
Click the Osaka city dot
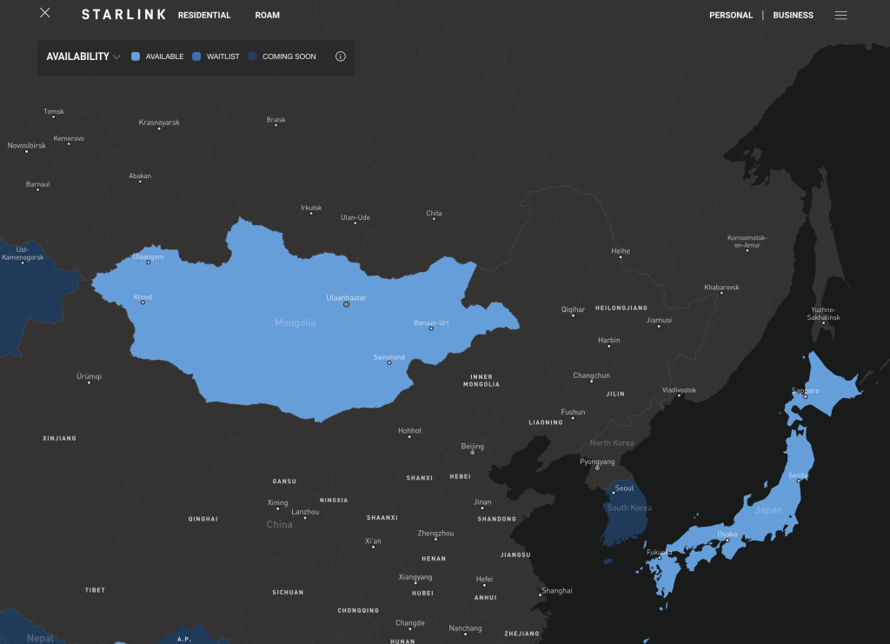point(727,541)
